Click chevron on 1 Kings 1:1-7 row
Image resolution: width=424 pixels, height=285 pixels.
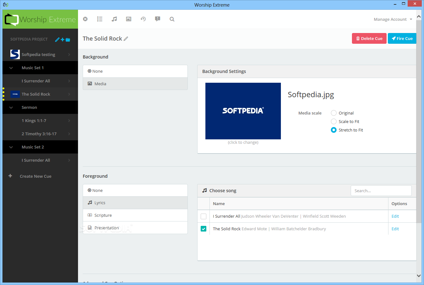pos(69,120)
